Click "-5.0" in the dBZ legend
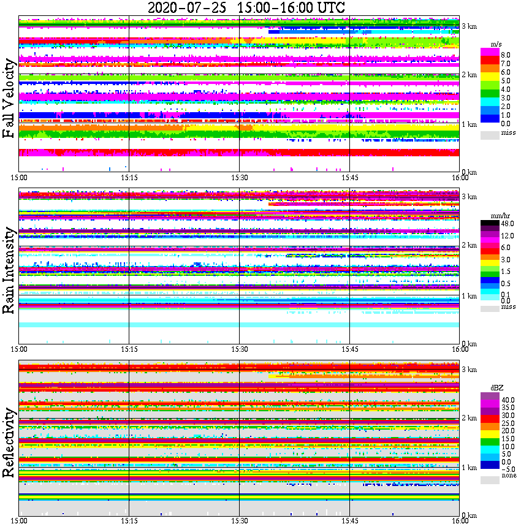521x532 pixels. point(508,469)
